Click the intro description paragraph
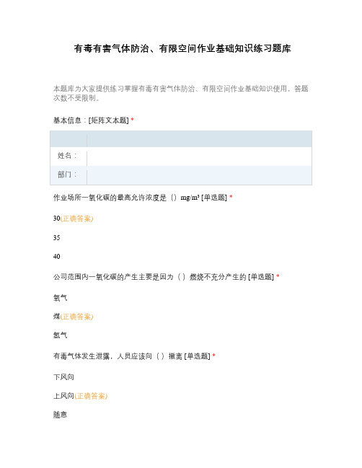 pyautogui.click(x=181, y=93)
